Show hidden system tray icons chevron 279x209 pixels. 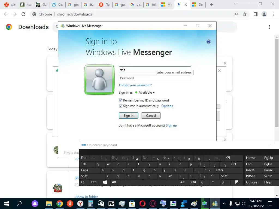click(x=225, y=204)
